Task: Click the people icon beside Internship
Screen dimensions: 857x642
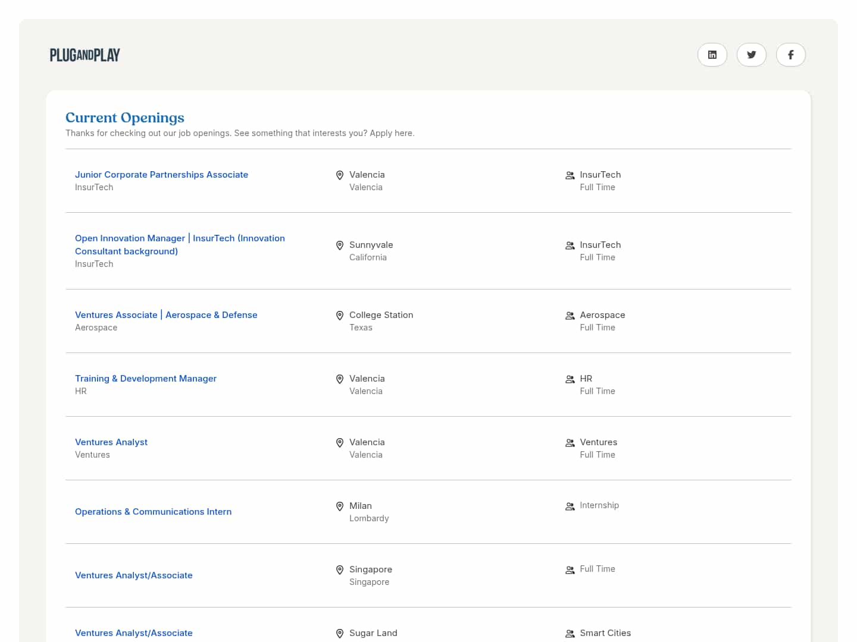Action: [x=570, y=506]
